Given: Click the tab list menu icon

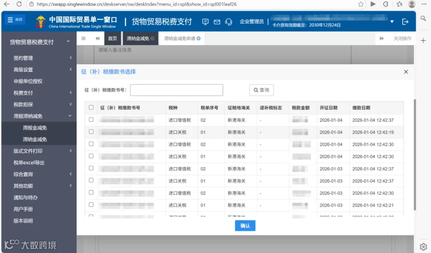Looking at the screenshot, I should (x=83, y=38).
